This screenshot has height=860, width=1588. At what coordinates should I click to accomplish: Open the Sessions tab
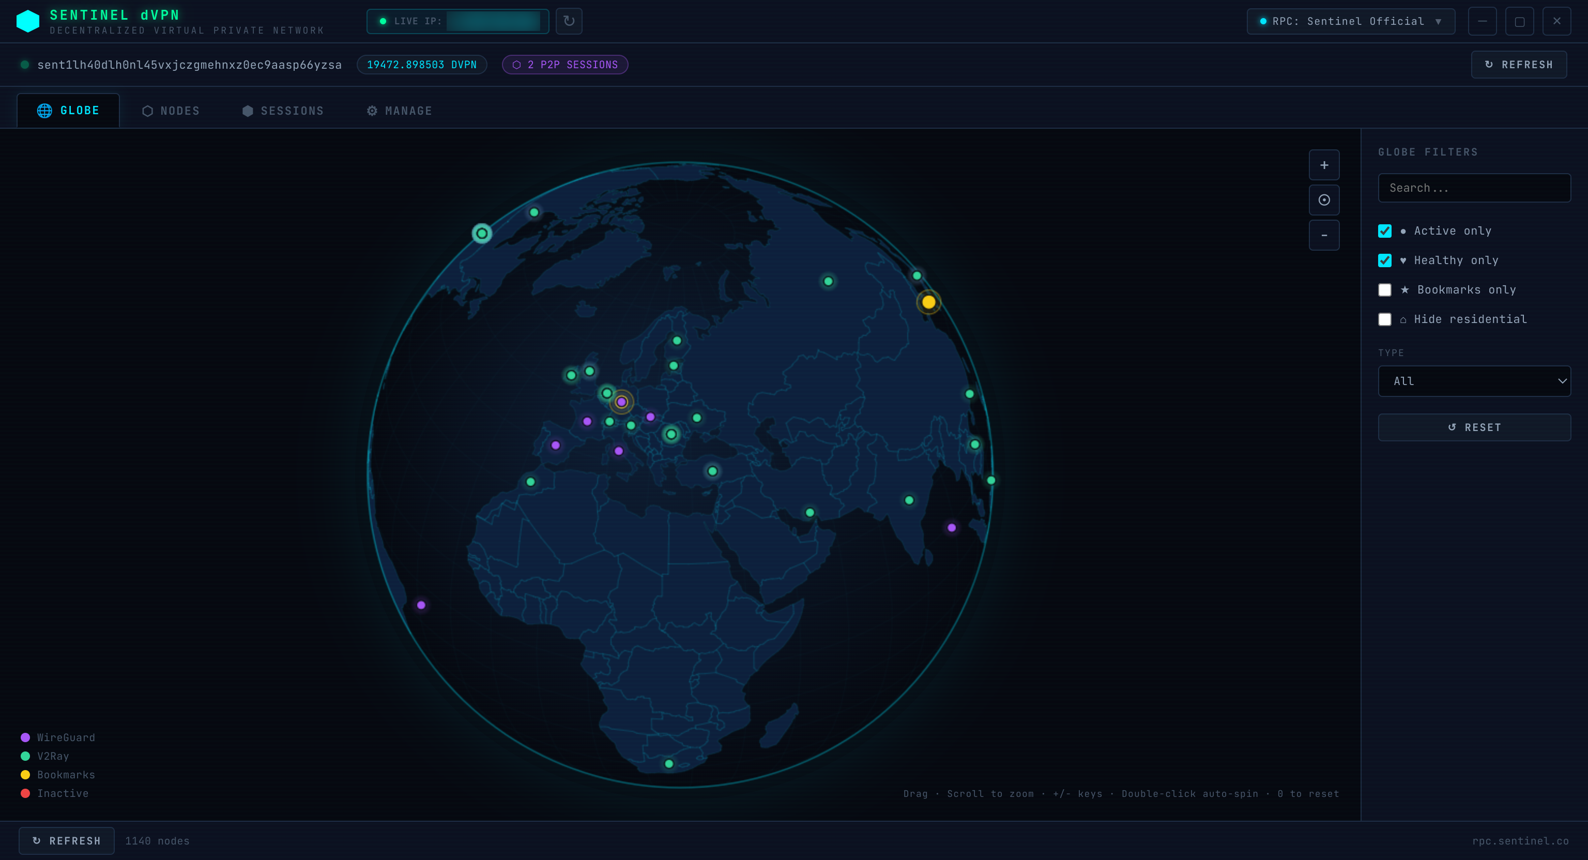pyautogui.click(x=283, y=111)
